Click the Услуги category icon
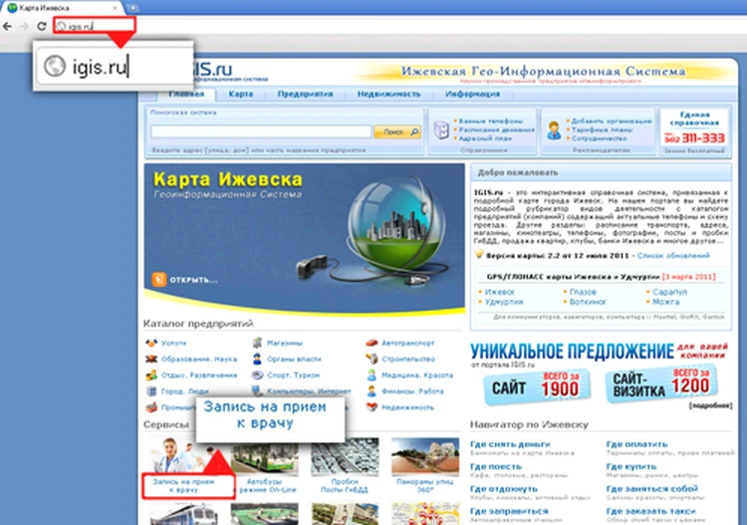The height and width of the screenshot is (525, 747). tap(150, 344)
